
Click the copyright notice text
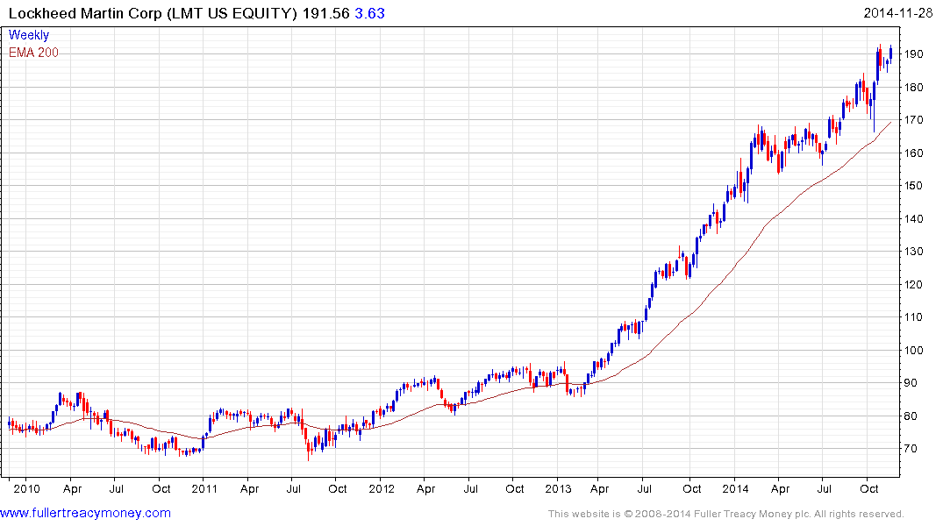[x=726, y=514]
